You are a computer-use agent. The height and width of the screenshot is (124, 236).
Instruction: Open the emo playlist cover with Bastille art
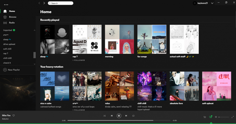click(x=87, y=86)
